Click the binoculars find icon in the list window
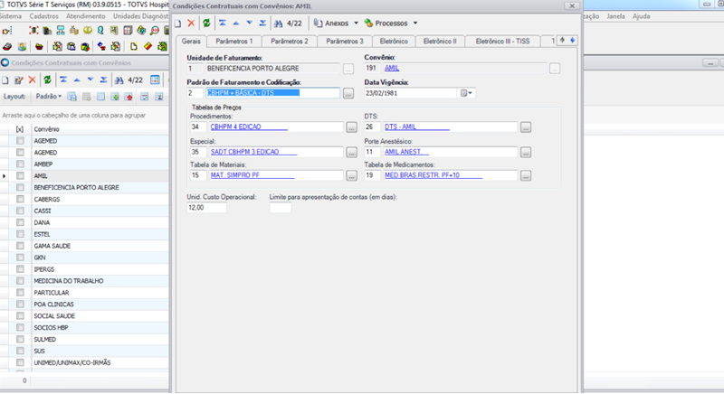The height and width of the screenshot is (394, 724). coord(119,80)
